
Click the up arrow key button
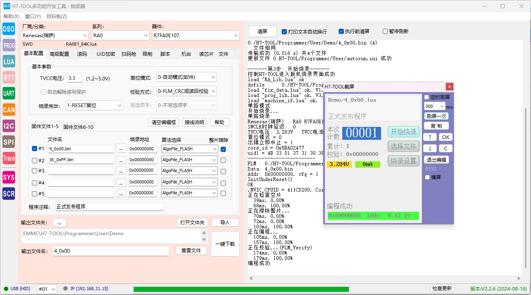(x=430, y=137)
